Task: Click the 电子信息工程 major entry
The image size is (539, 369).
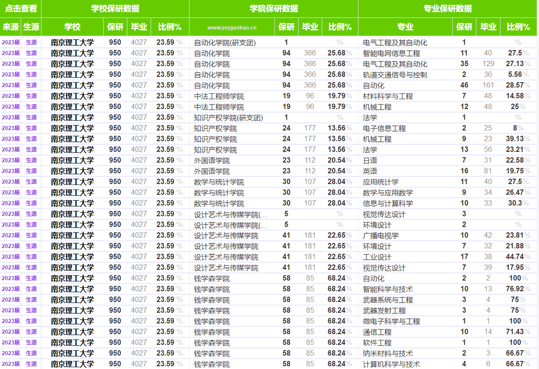Action: coord(384,128)
